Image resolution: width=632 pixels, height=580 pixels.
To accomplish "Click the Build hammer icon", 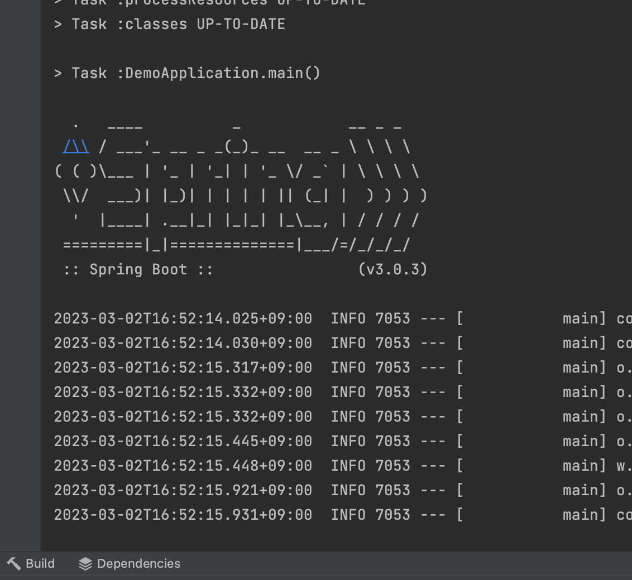I will pos(14,564).
